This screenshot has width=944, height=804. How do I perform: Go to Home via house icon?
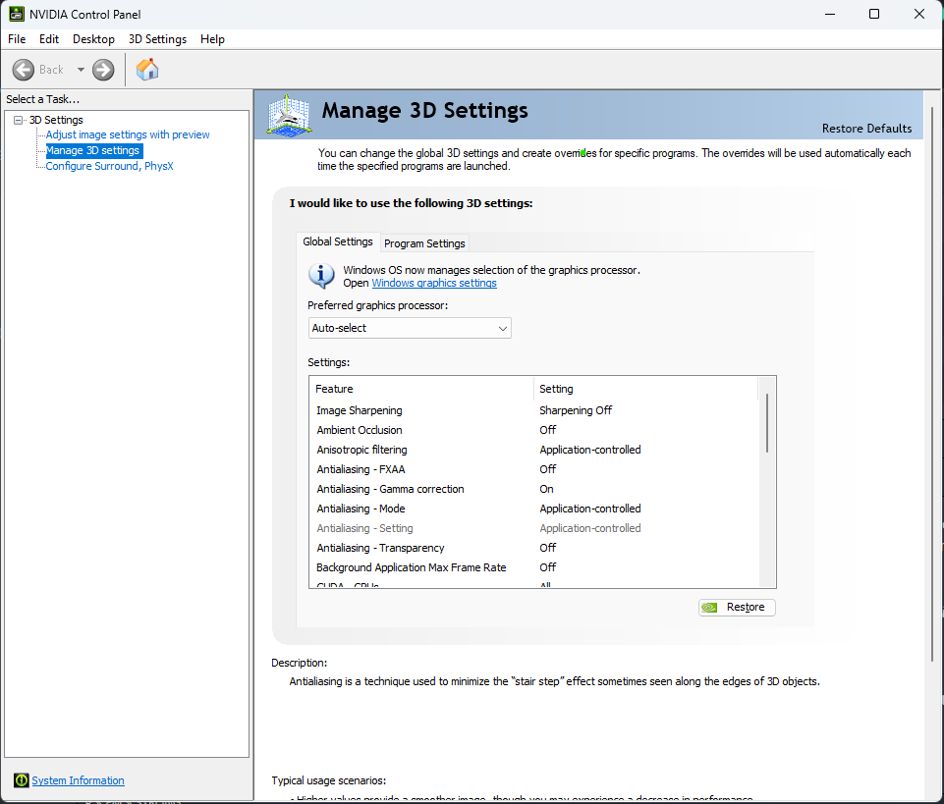[x=147, y=70]
